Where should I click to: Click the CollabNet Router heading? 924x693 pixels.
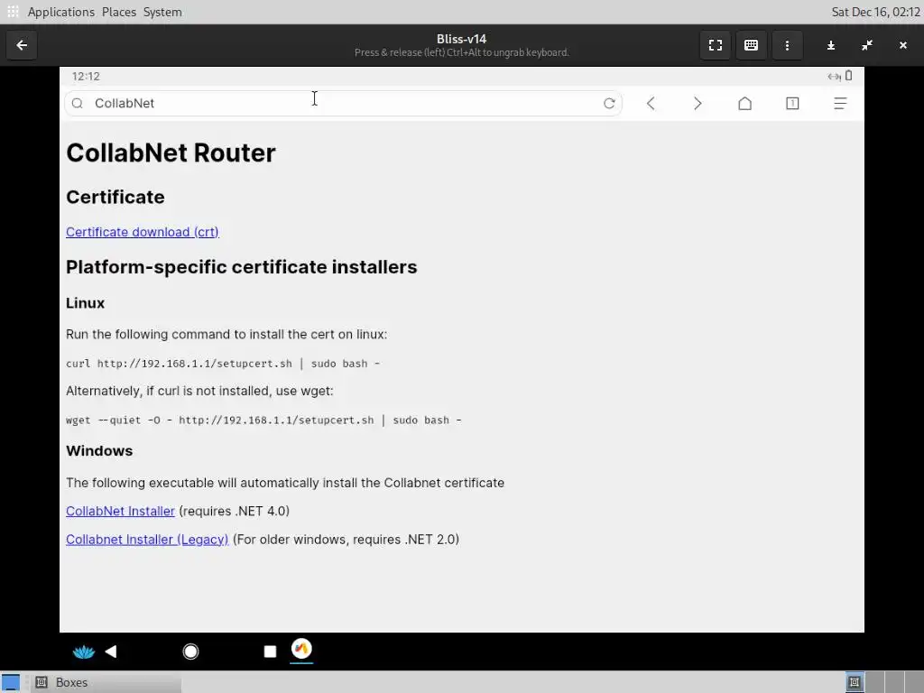(171, 153)
